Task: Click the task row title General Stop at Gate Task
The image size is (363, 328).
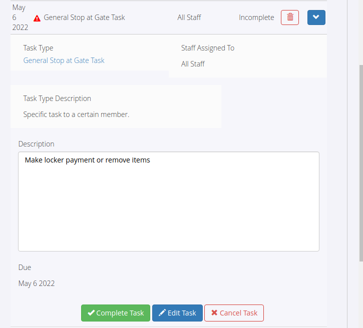Action: [x=84, y=17]
